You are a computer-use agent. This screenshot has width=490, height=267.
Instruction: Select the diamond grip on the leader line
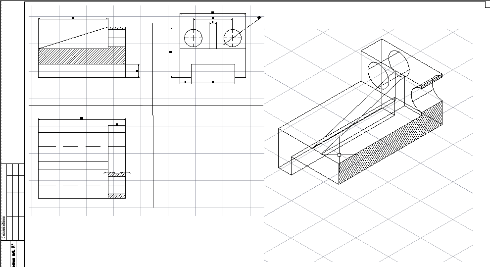click(x=259, y=17)
